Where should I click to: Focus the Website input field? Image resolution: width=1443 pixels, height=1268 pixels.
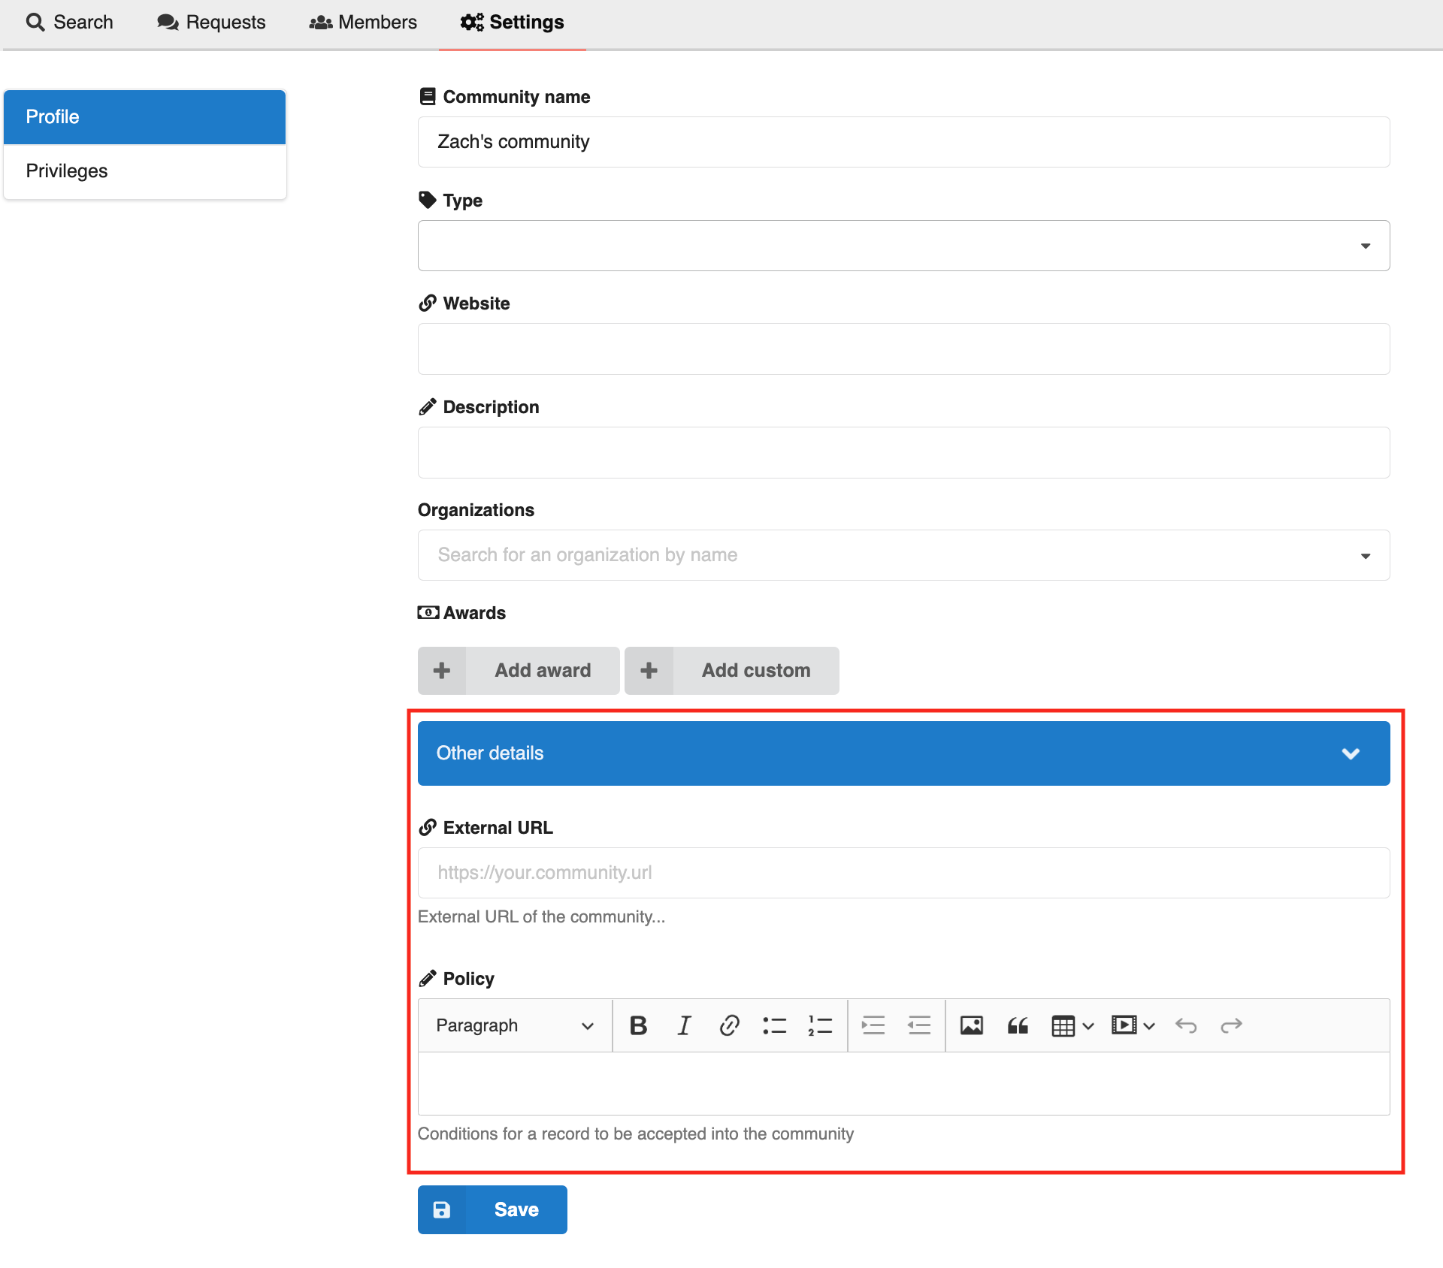(903, 349)
